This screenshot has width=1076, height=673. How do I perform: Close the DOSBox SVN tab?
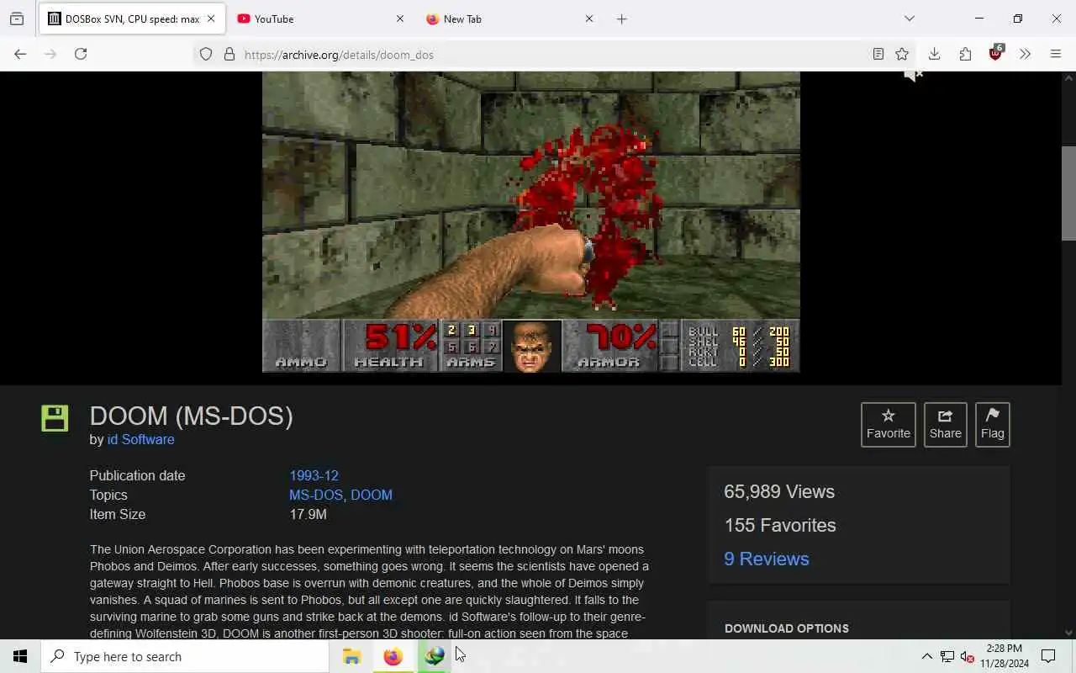coord(211,19)
